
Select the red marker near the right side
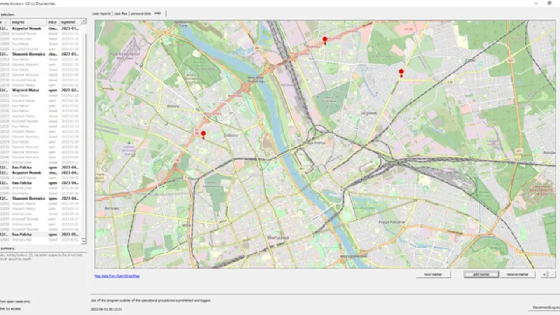point(401,72)
